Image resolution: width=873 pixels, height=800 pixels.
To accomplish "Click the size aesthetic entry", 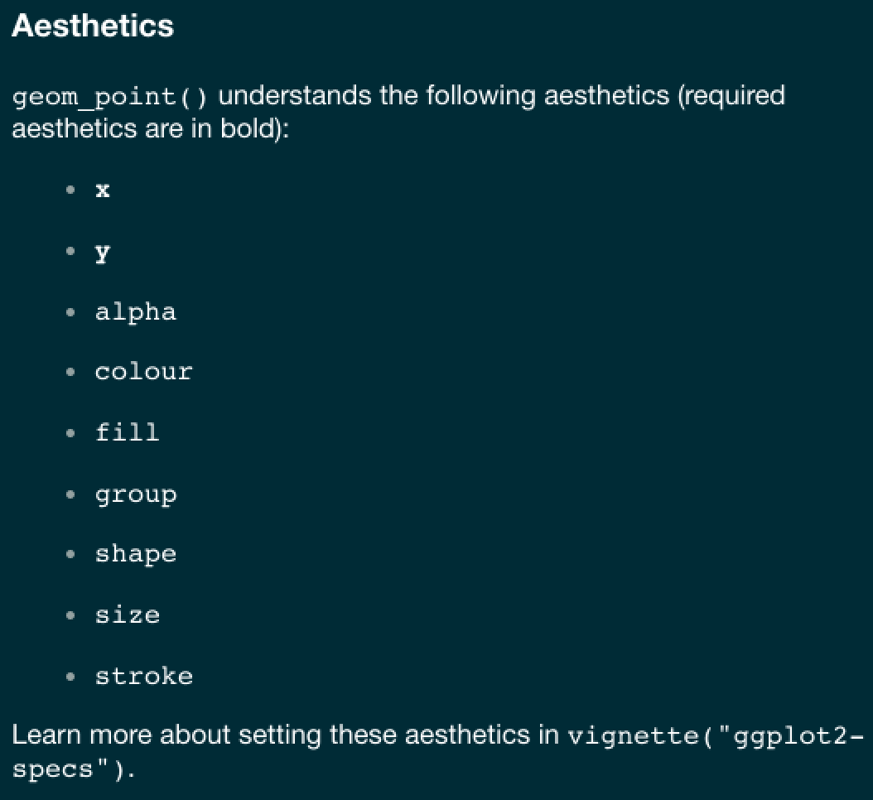I will pyautogui.click(x=128, y=615).
